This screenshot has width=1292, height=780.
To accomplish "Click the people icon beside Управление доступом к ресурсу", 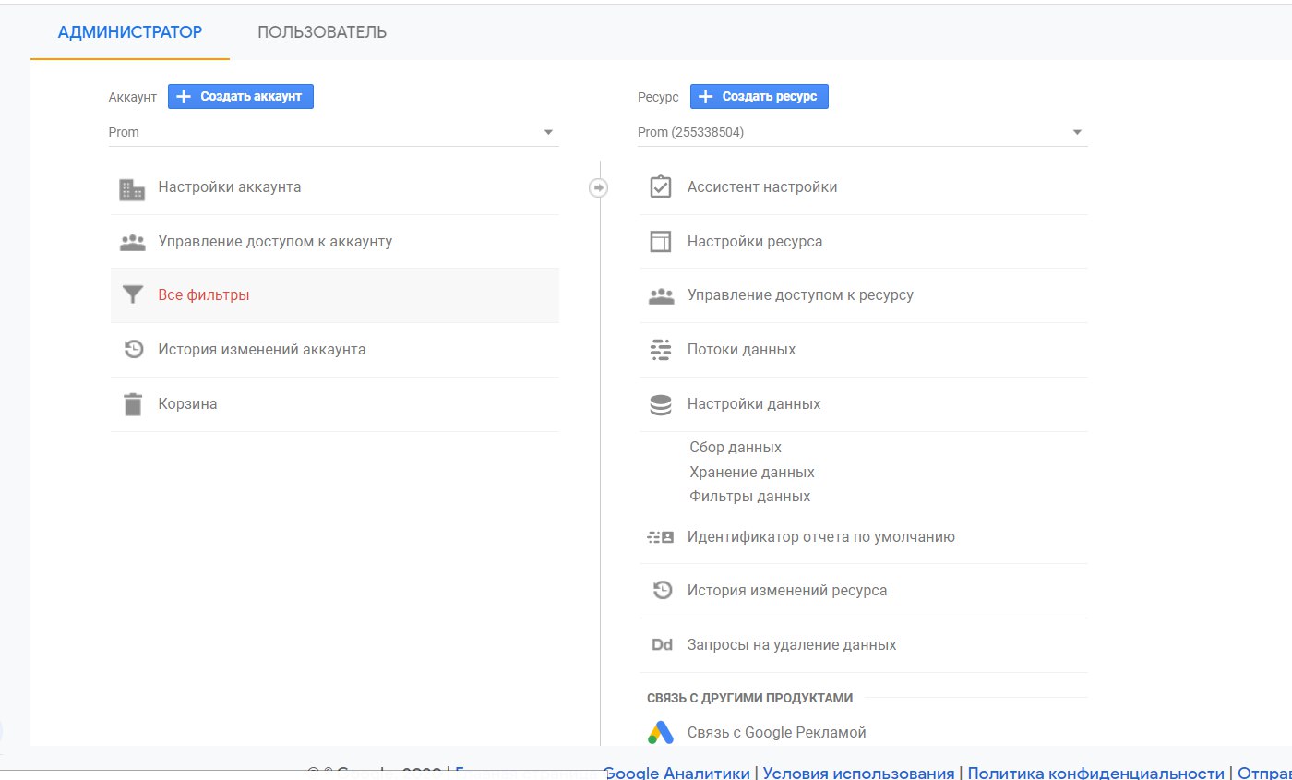I will click(x=661, y=295).
